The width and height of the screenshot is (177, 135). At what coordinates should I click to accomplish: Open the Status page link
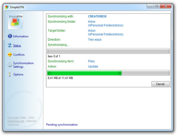pos(17,46)
